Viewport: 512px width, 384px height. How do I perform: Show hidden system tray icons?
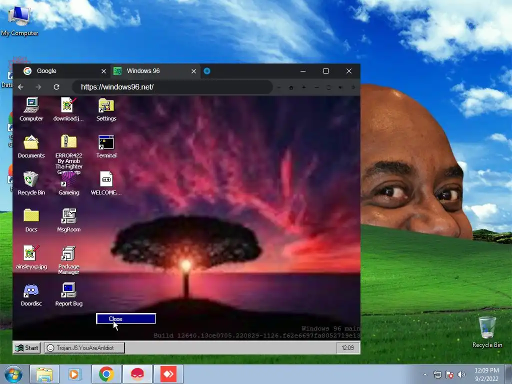pyautogui.click(x=425, y=374)
